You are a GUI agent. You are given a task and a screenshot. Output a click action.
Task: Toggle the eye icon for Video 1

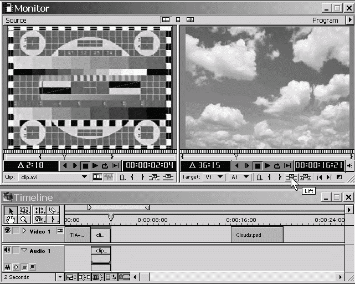point(7,231)
